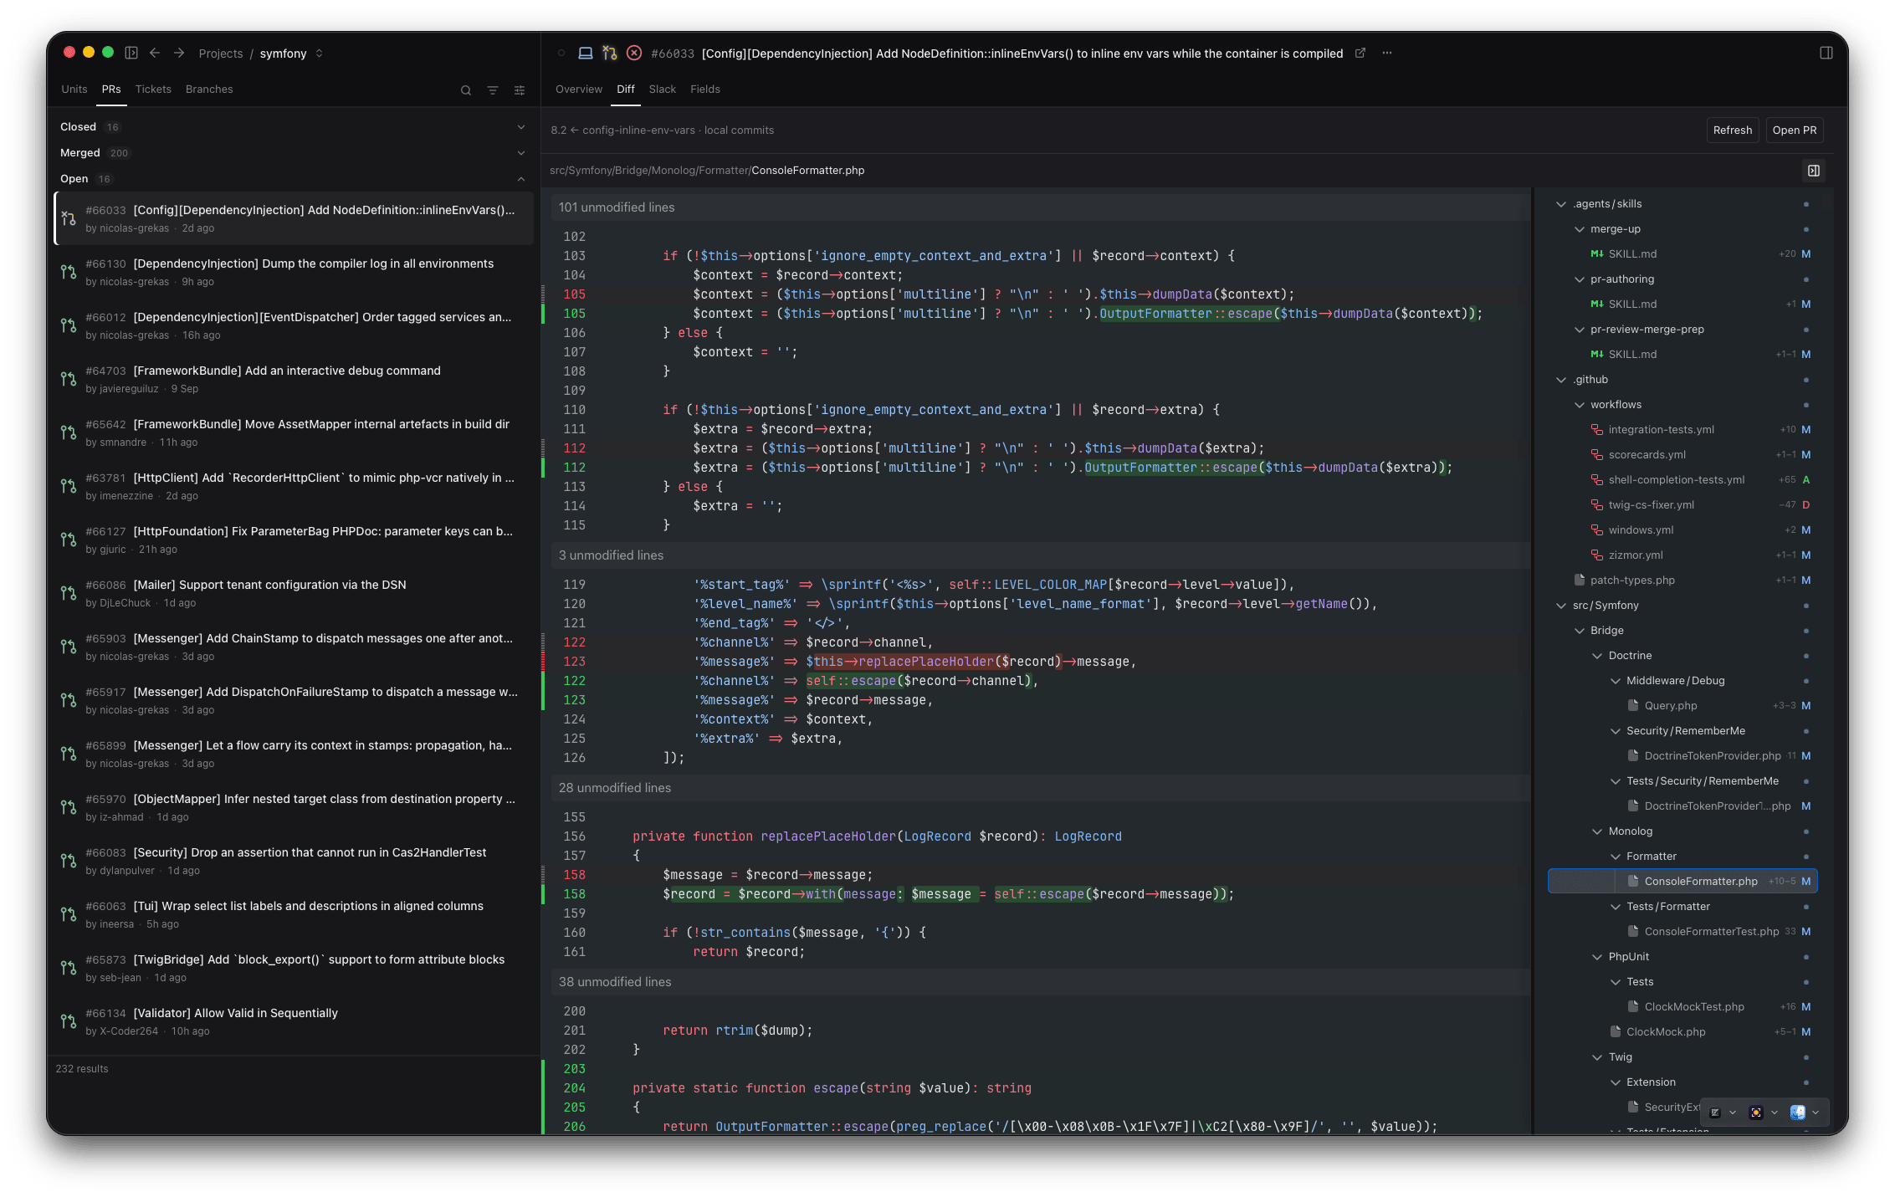Open the dropdown next to Finder icon
The height and width of the screenshot is (1197, 1895).
[1816, 1113]
